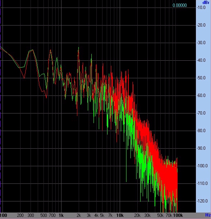Image resolution: width=211 pixels, height=219 pixels.
Task: Select the -20.0 dBr scale label
Action: click(x=201, y=25)
